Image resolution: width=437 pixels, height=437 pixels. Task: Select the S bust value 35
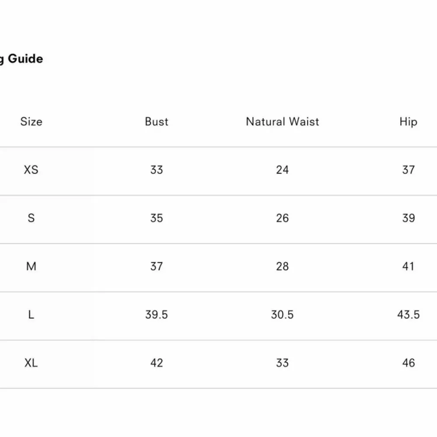[x=156, y=218]
